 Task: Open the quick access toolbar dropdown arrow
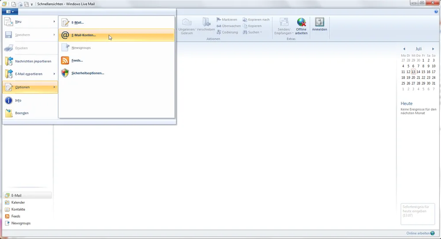coord(32,4)
